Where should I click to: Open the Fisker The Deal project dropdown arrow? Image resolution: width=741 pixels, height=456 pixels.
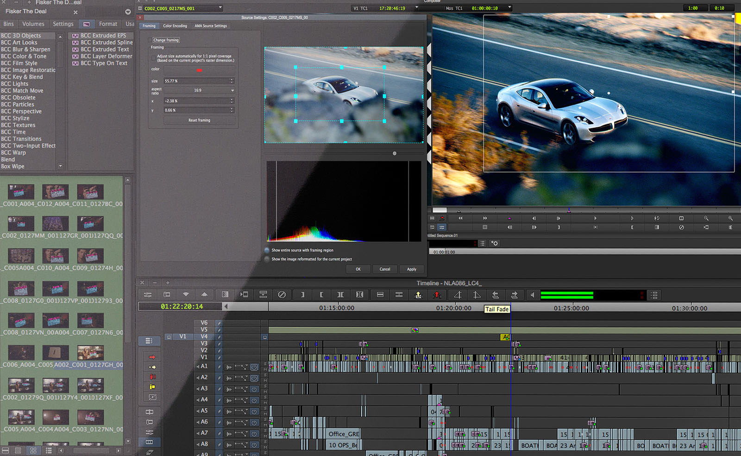click(x=128, y=12)
